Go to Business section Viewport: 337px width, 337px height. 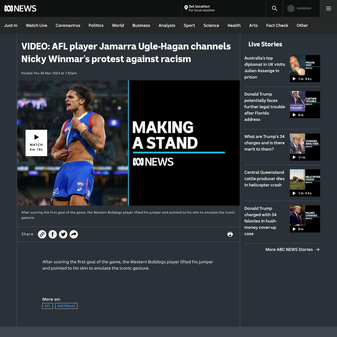pos(141,25)
